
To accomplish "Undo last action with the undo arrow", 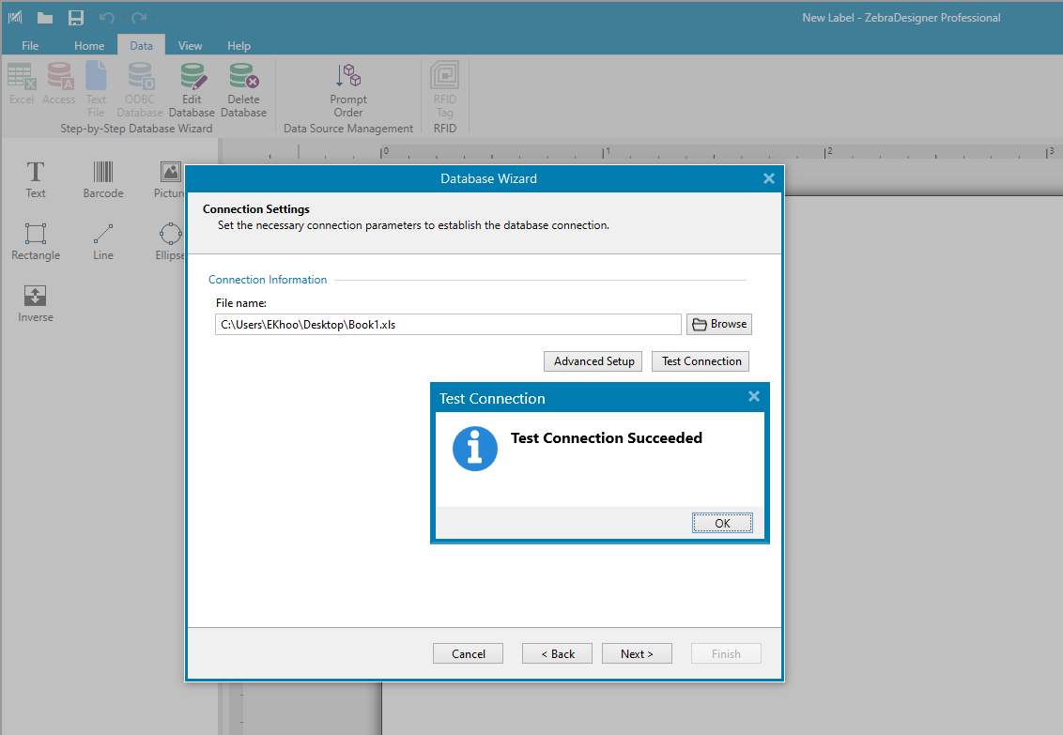I will point(106,18).
